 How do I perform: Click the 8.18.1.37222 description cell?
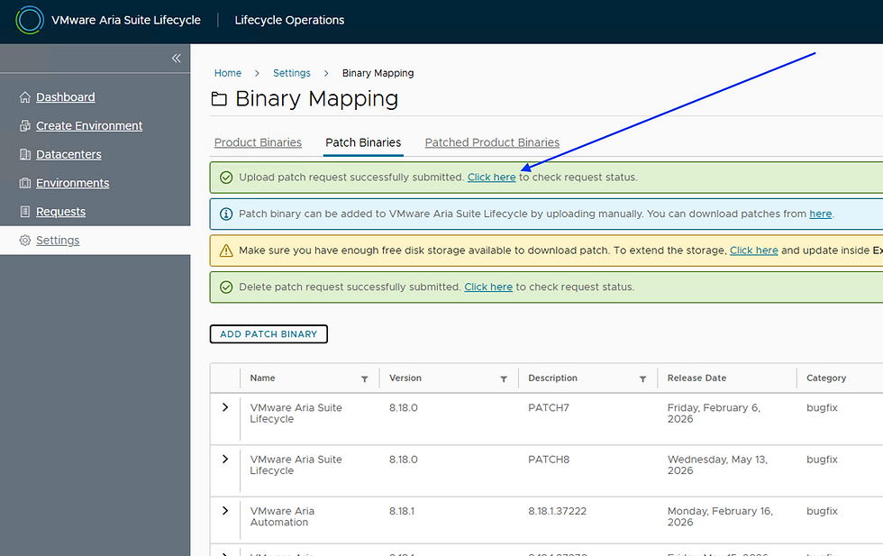tap(557, 512)
